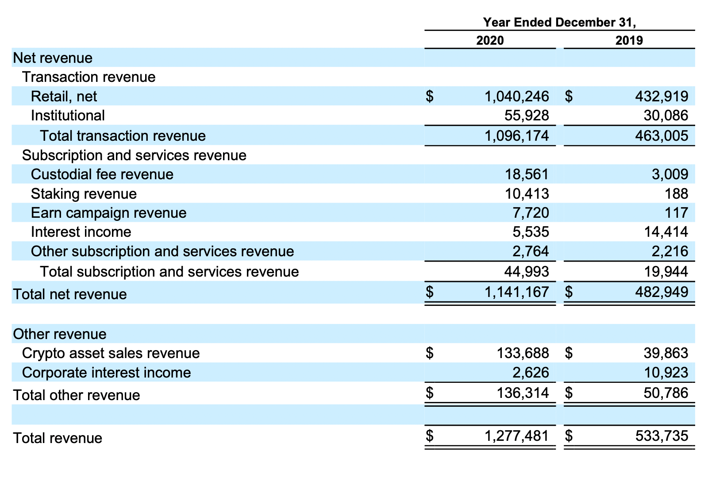Click the subscription 'Interest income' row label

[81, 232]
